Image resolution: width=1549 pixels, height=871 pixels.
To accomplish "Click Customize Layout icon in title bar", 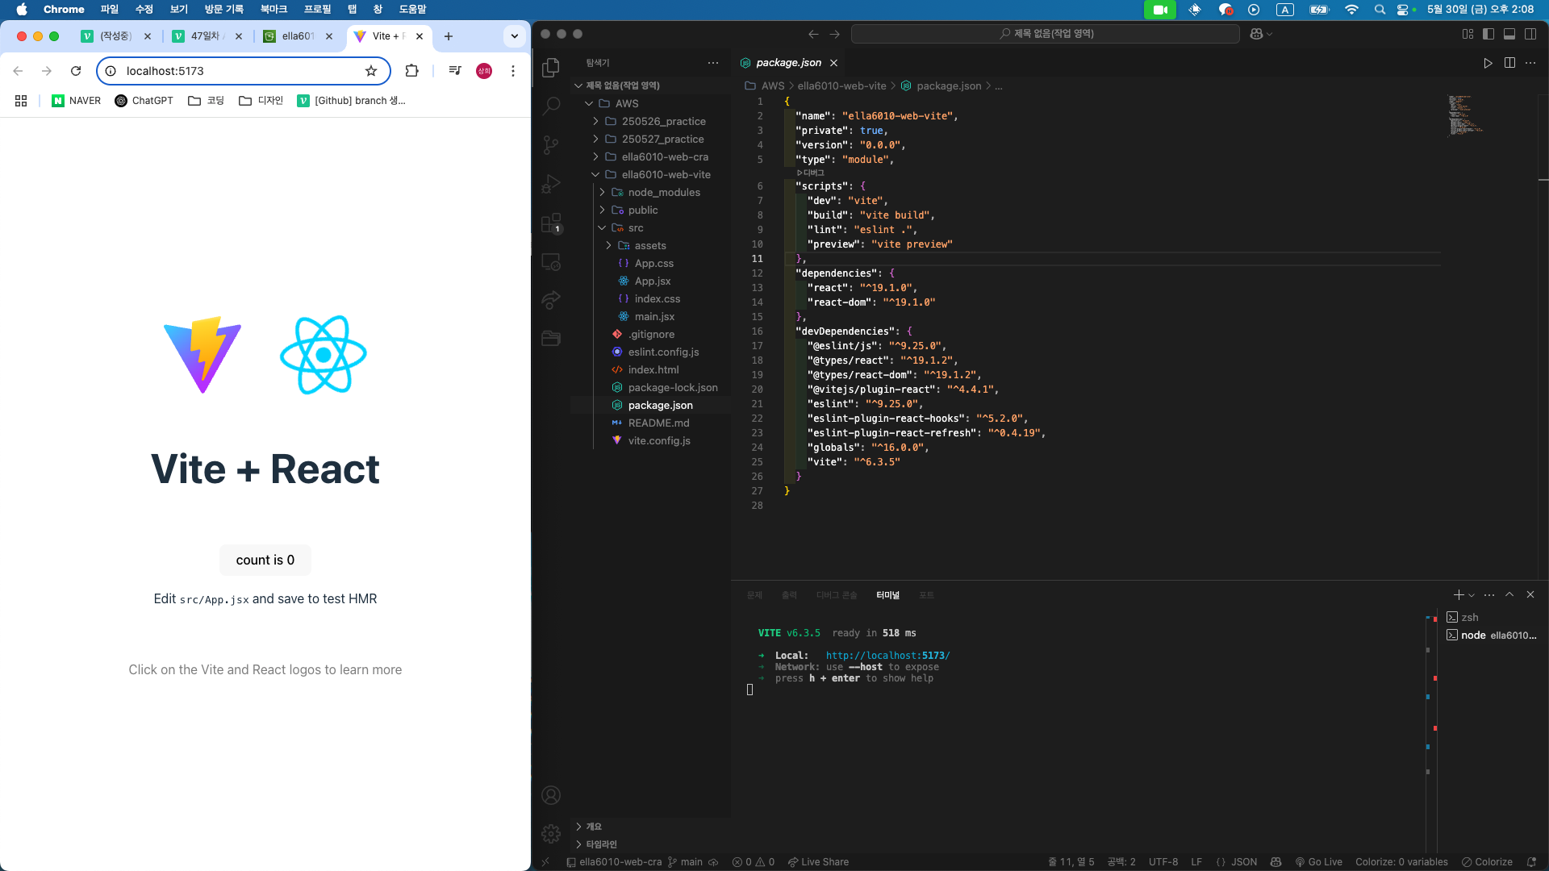I will click(1468, 34).
